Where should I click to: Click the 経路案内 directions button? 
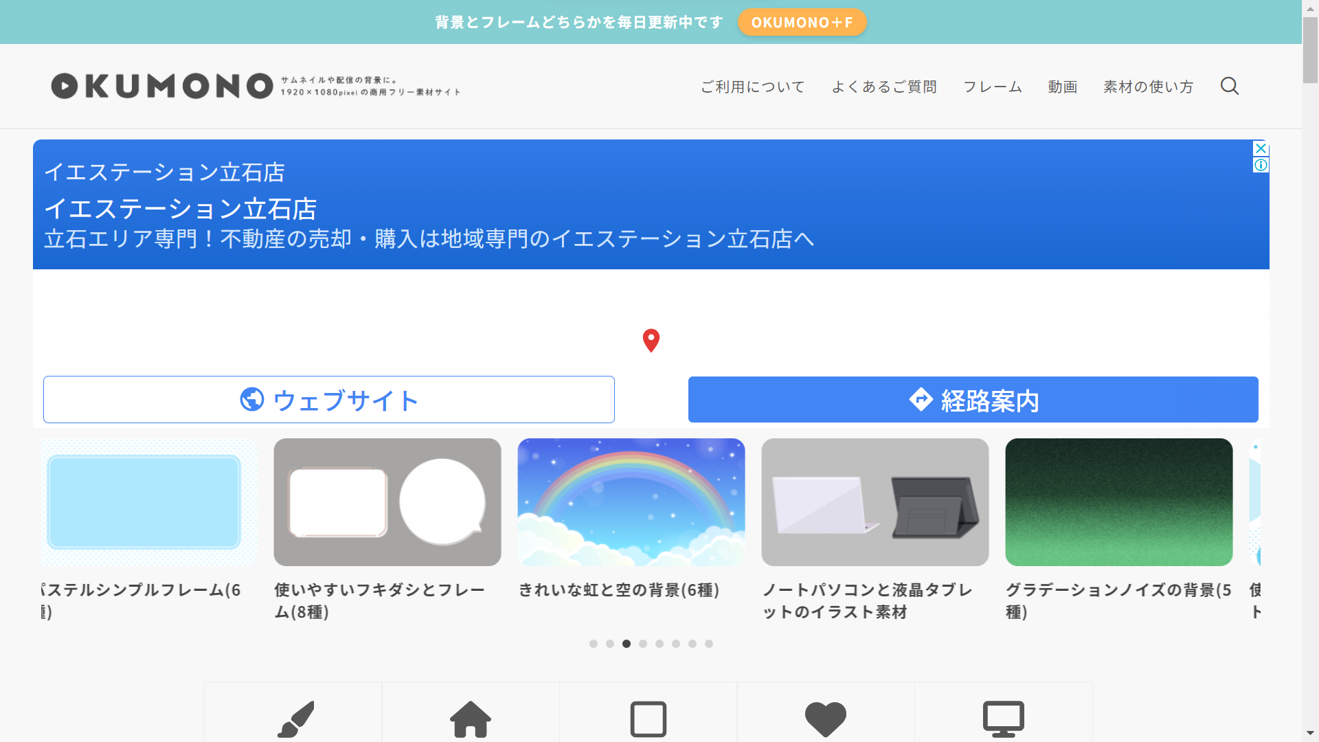973,399
